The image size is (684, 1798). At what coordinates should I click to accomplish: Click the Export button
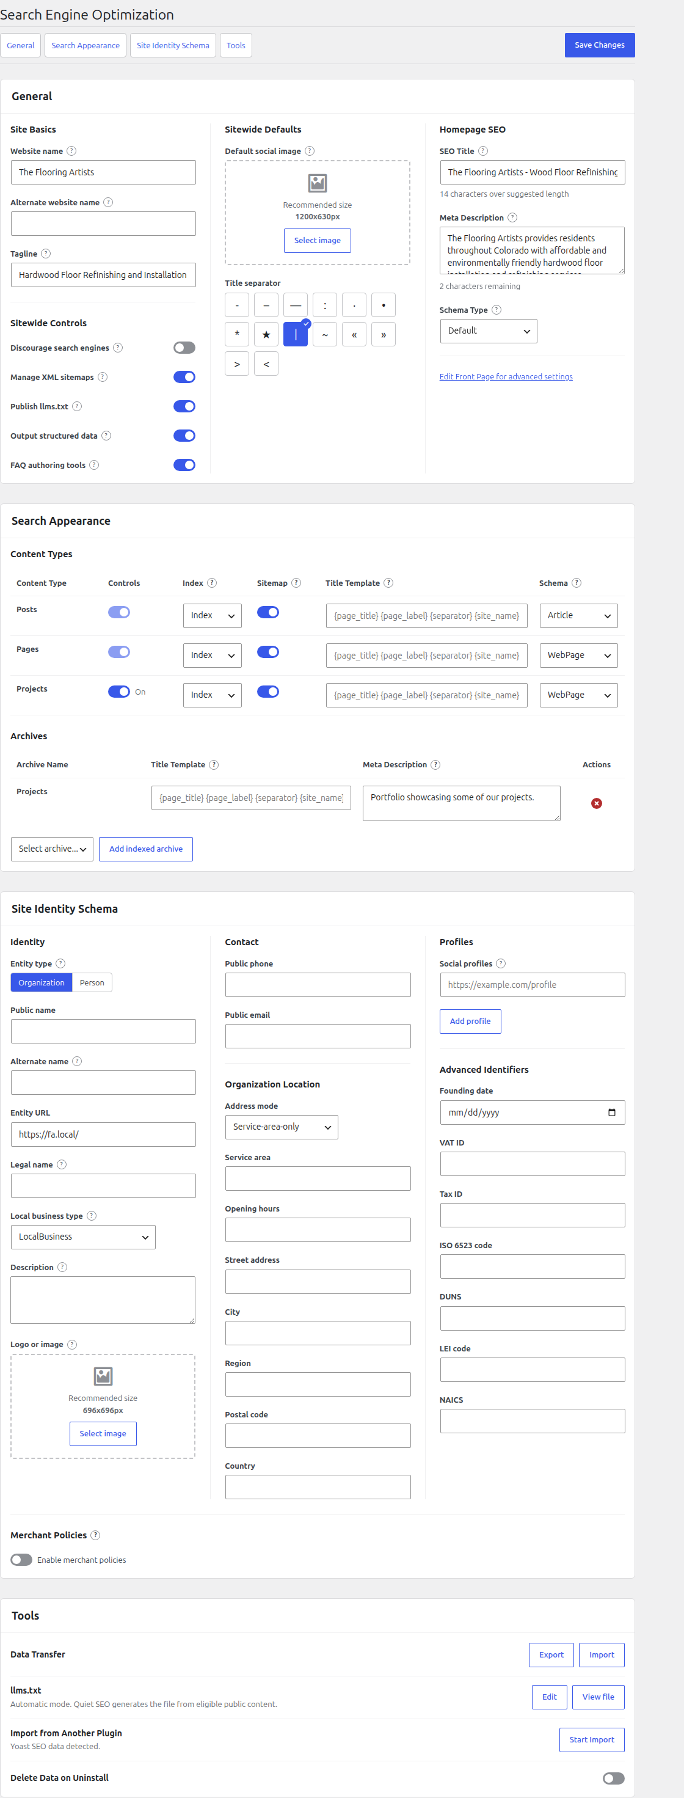[551, 1654]
